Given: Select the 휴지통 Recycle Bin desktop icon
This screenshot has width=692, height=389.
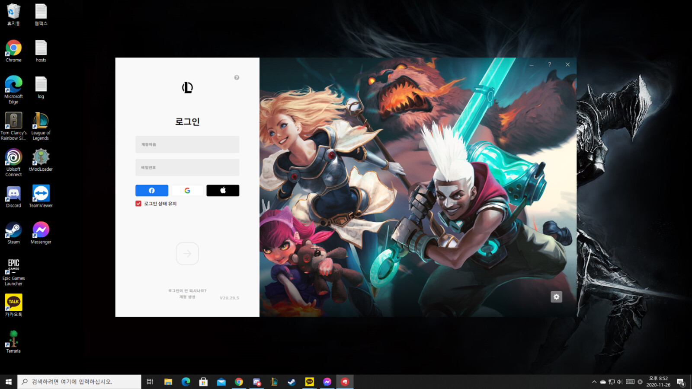Looking at the screenshot, I should tap(13, 15).
